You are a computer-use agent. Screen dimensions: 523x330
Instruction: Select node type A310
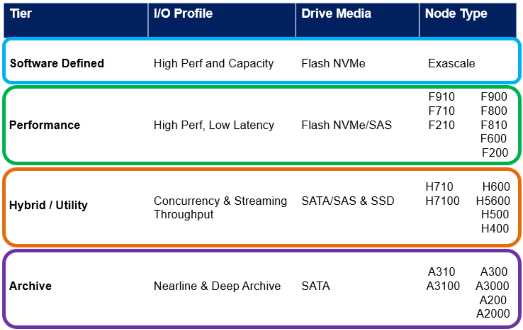click(441, 272)
